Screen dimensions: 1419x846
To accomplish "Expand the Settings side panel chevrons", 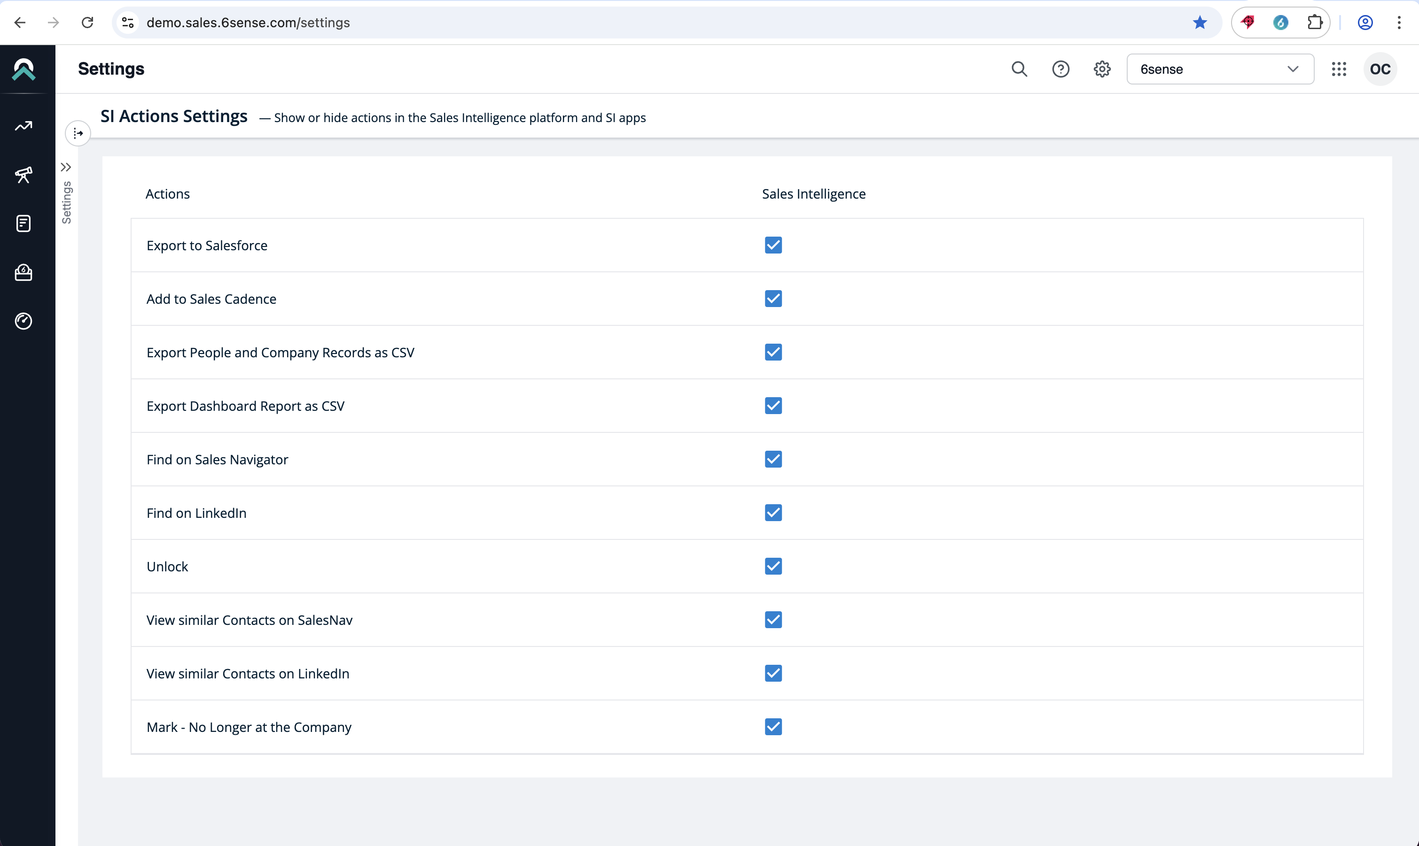I will pos(66,167).
